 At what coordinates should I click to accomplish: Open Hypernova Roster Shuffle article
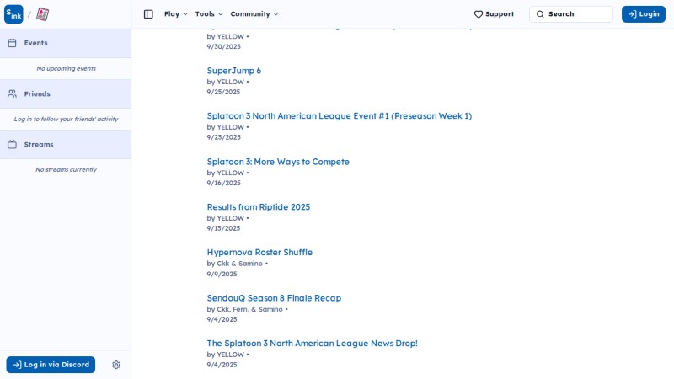259,253
